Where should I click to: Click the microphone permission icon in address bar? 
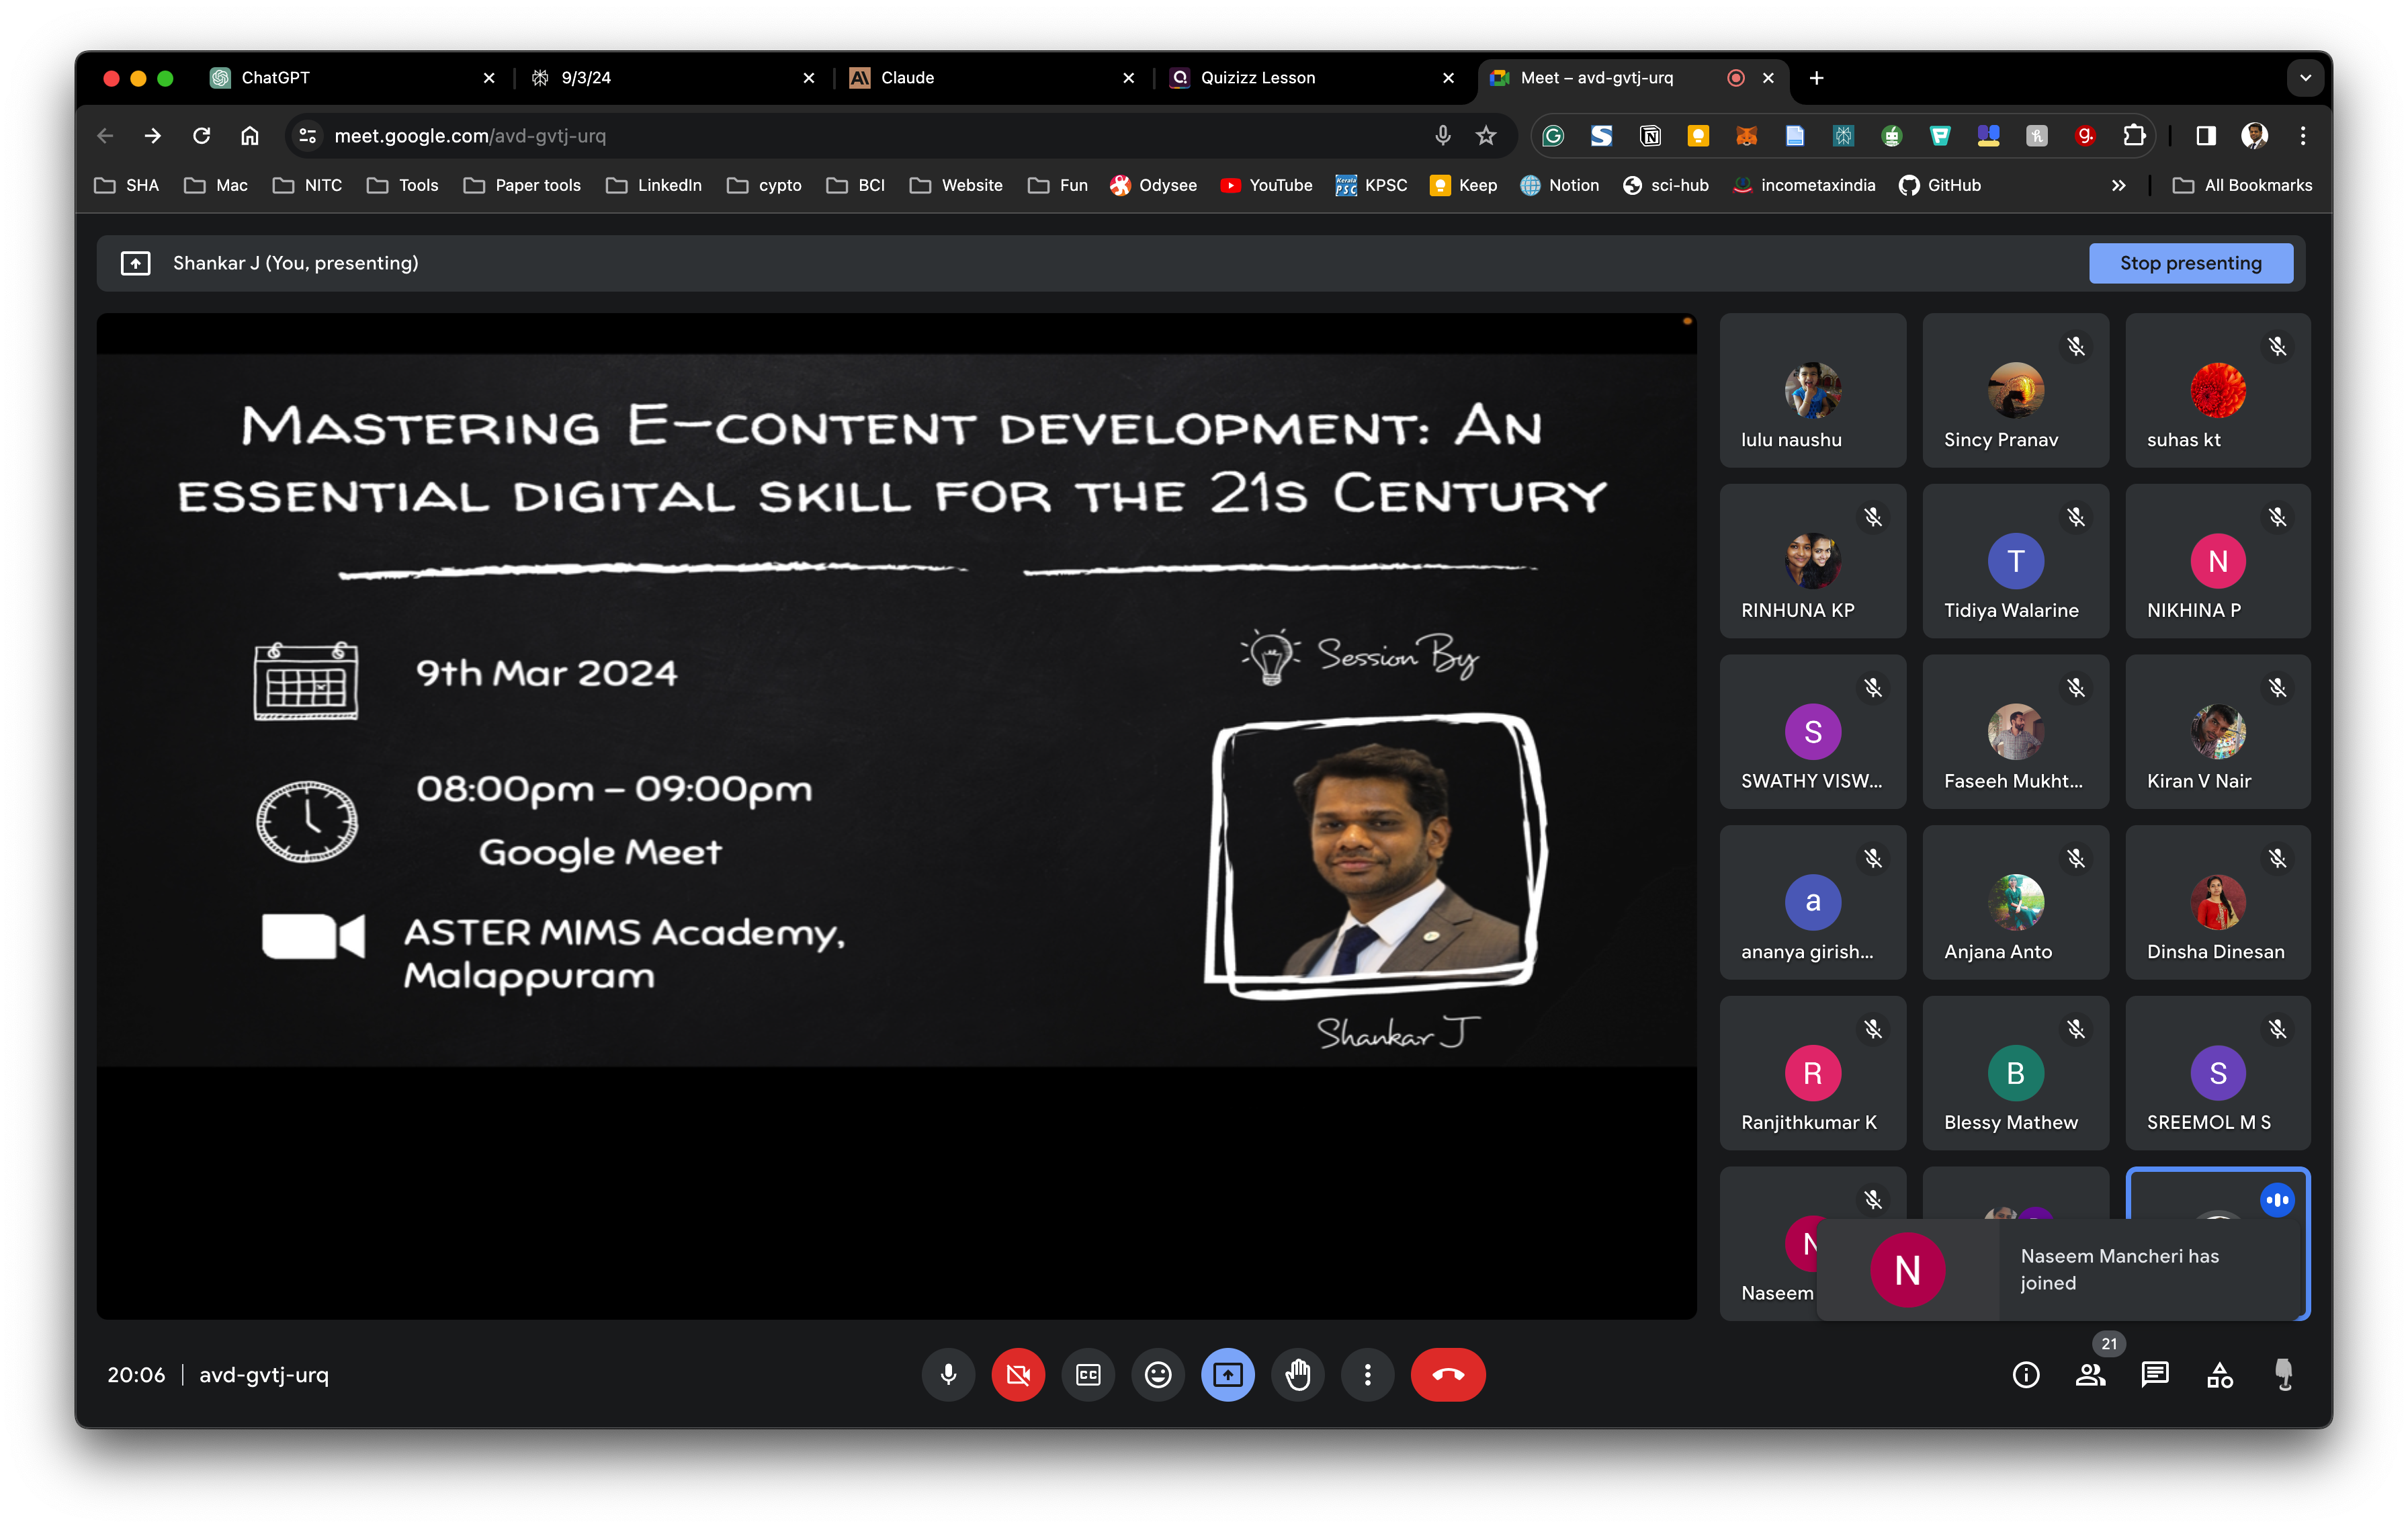point(1442,136)
